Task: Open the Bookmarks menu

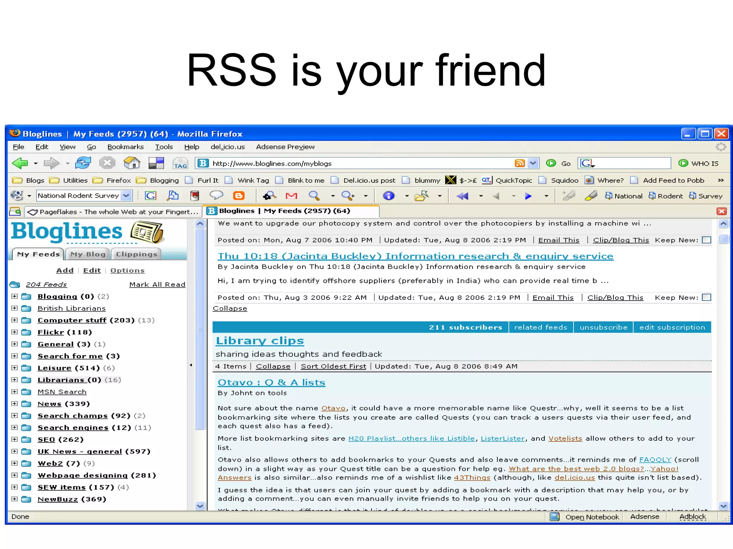Action: (x=125, y=147)
